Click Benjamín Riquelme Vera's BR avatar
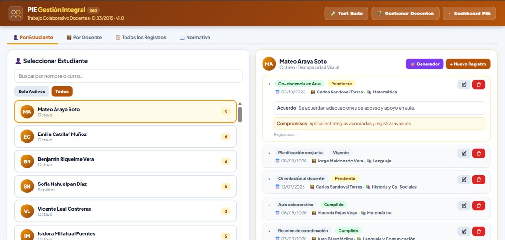The image size is (505, 240). pos(27,162)
